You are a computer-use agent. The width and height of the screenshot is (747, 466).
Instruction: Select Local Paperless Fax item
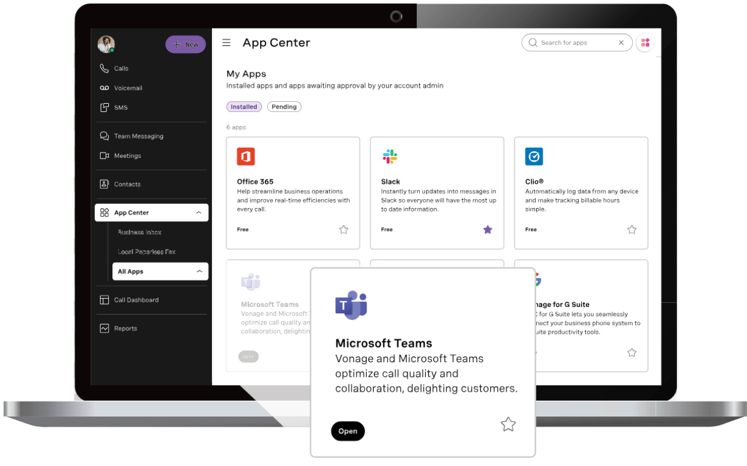(x=147, y=252)
